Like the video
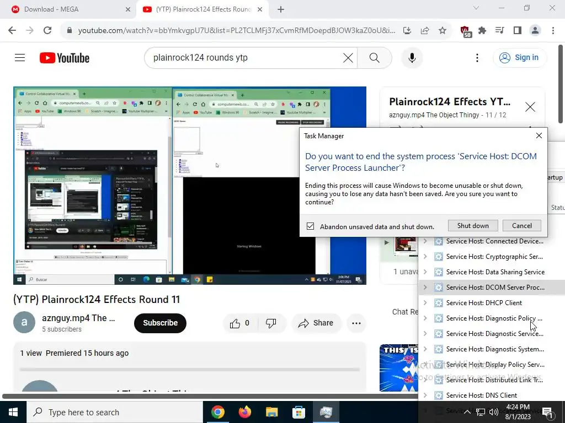Image resolution: width=565 pixels, height=423 pixels. [x=240, y=323]
